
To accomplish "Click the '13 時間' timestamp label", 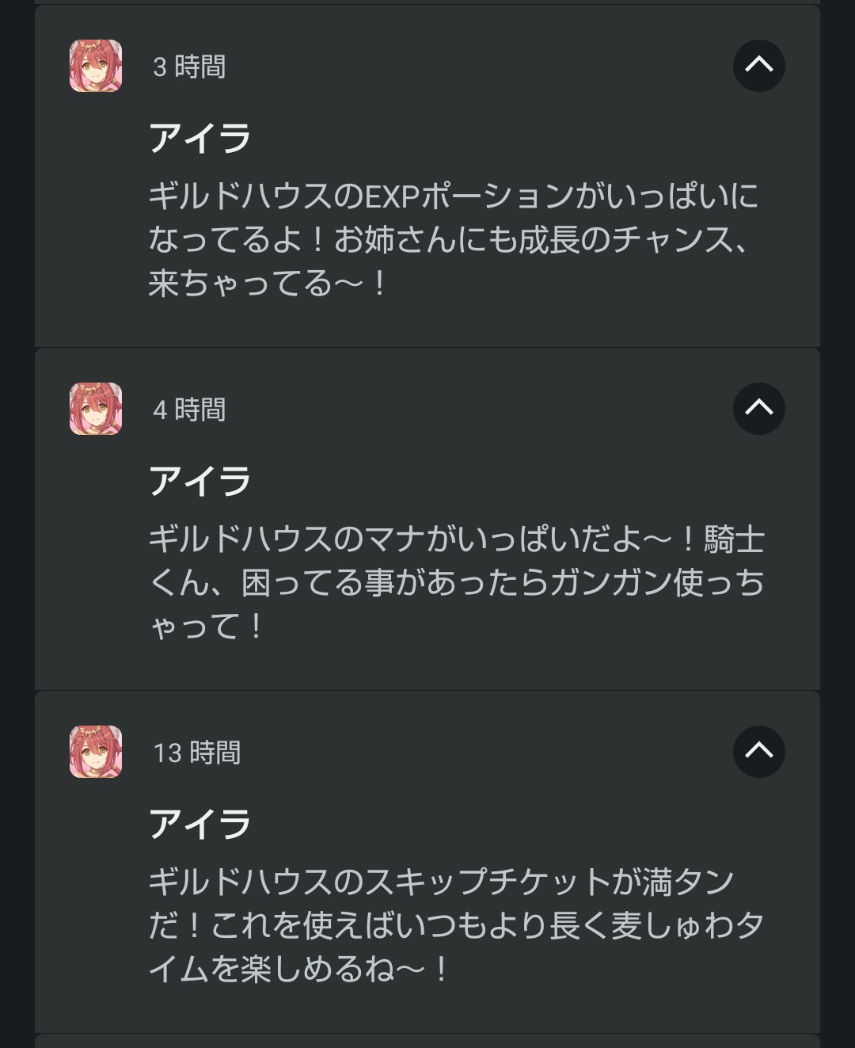I will pyautogui.click(x=197, y=753).
